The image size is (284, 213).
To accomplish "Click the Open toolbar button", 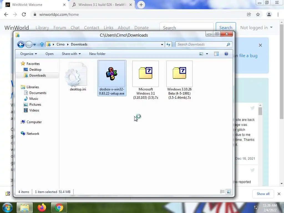I will [49, 54].
